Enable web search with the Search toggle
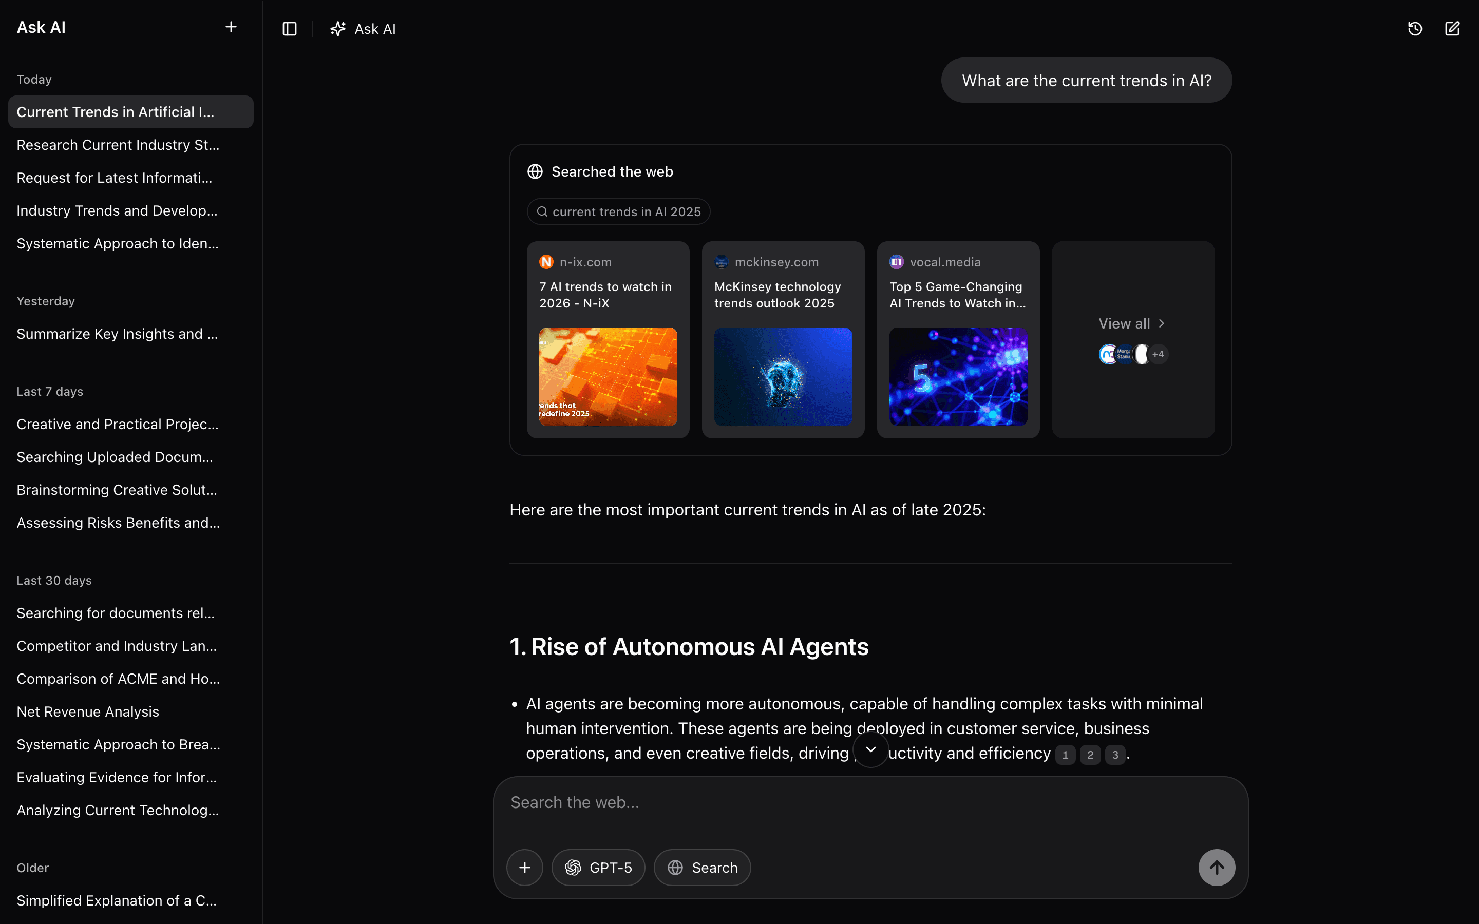 pyautogui.click(x=701, y=867)
